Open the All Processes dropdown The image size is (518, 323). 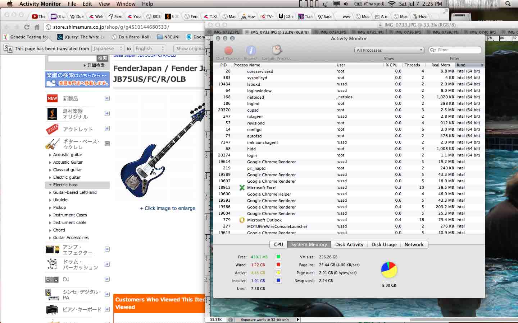pos(389,50)
